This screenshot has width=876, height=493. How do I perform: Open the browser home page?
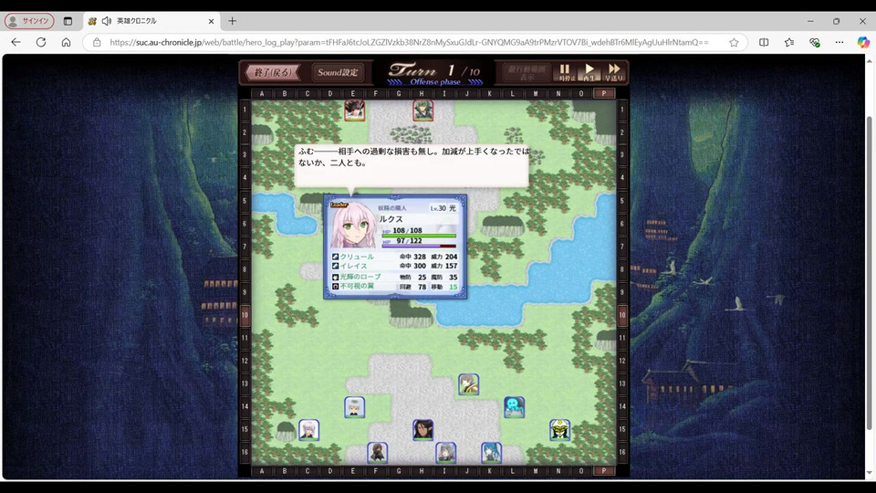(66, 42)
